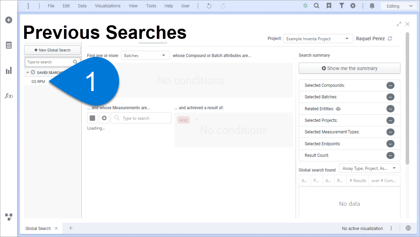
Task: Click the minus badge for Selected Compounds
Action: point(390,85)
